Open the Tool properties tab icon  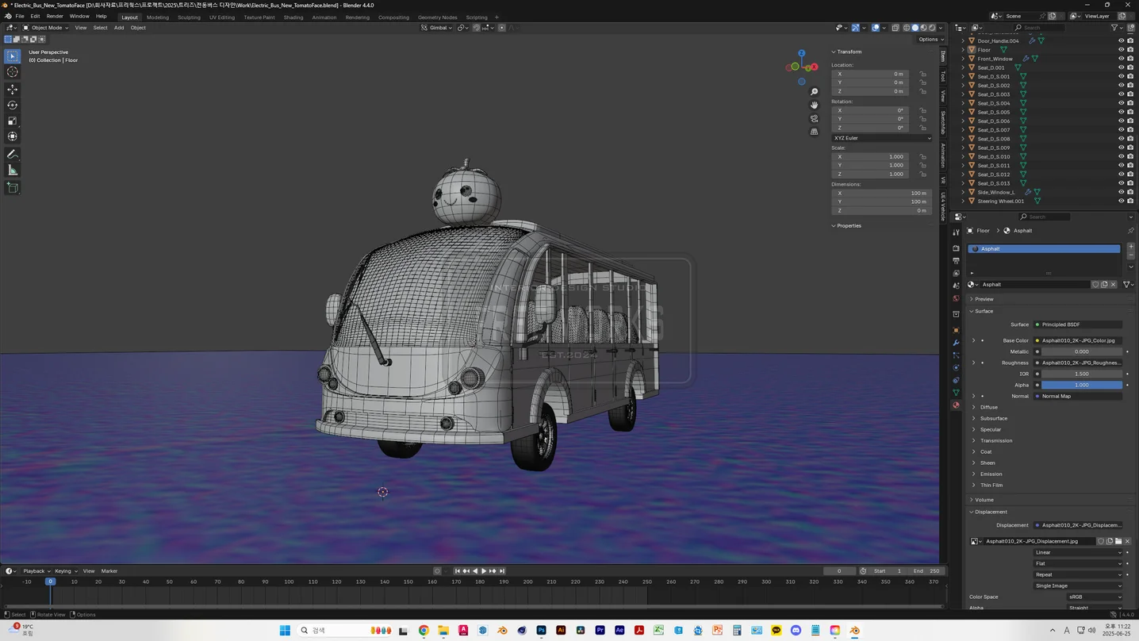[956, 232]
